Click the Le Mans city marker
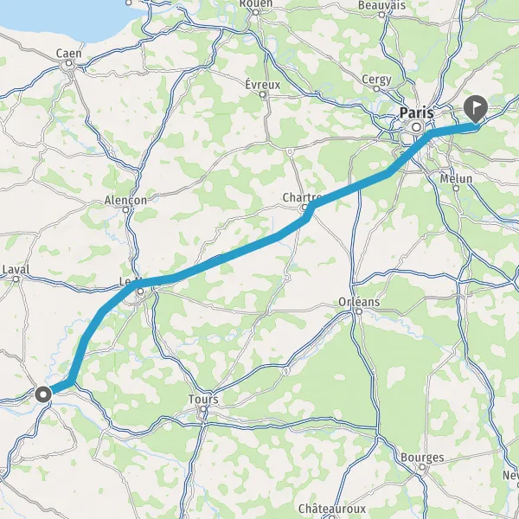The height and width of the screenshot is (519, 519). 141,292
